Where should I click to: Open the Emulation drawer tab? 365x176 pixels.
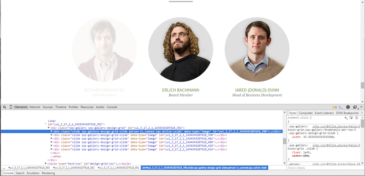[x=32, y=173]
